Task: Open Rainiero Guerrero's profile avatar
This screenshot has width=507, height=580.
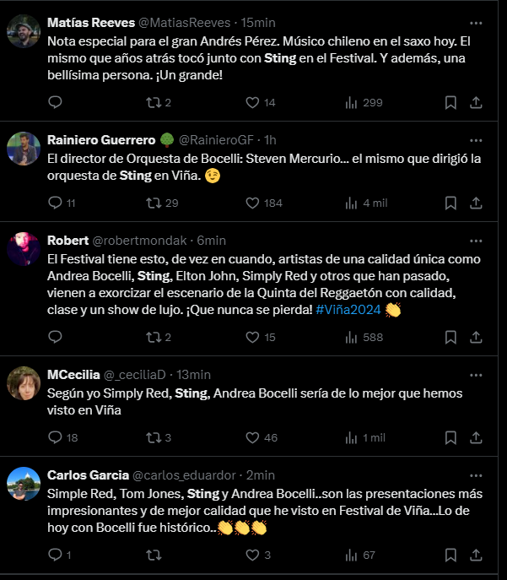Action: click(24, 149)
